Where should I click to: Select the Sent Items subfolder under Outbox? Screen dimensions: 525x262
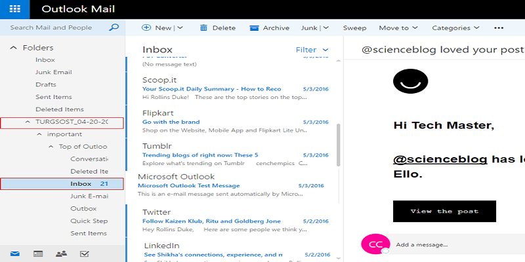click(x=89, y=233)
